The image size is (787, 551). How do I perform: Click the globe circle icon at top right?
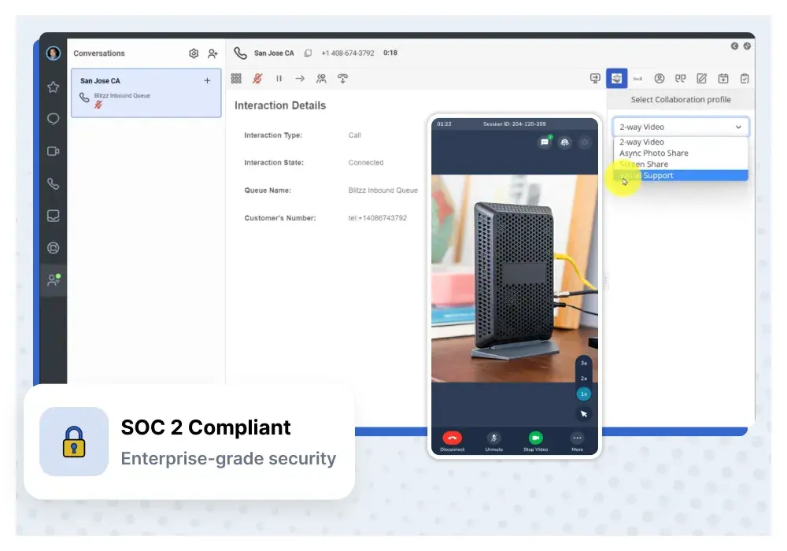tap(747, 46)
